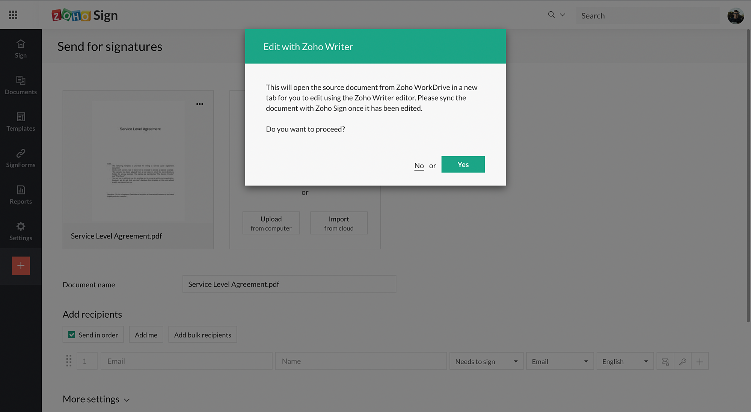Image resolution: width=751 pixels, height=412 pixels.
Task: Click the recipient order number box
Action: (87, 361)
